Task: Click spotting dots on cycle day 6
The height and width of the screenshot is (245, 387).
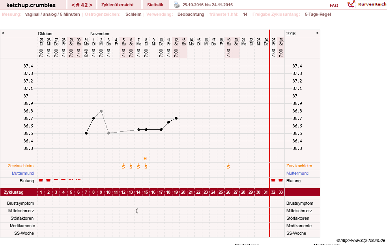Action: tap(79, 180)
